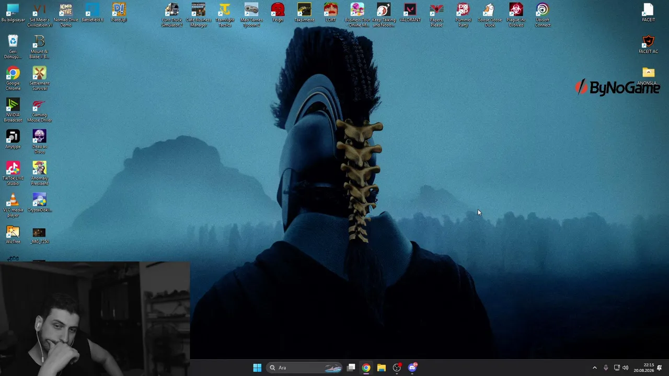This screenshot has width=669, height=376.
Task: Click the taskbar search box Ara
Action: 305,368
